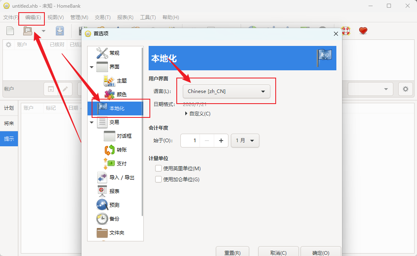The height and width of the screenshot is (256, 417).
Task: Decrease fiscal year start day with minus
Action: click(207, 141)
